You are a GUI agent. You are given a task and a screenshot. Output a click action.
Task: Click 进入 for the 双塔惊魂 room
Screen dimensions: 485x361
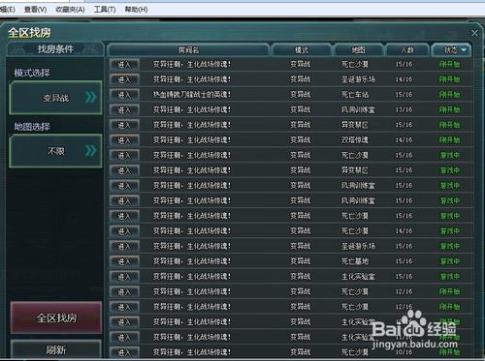point(124,140)
